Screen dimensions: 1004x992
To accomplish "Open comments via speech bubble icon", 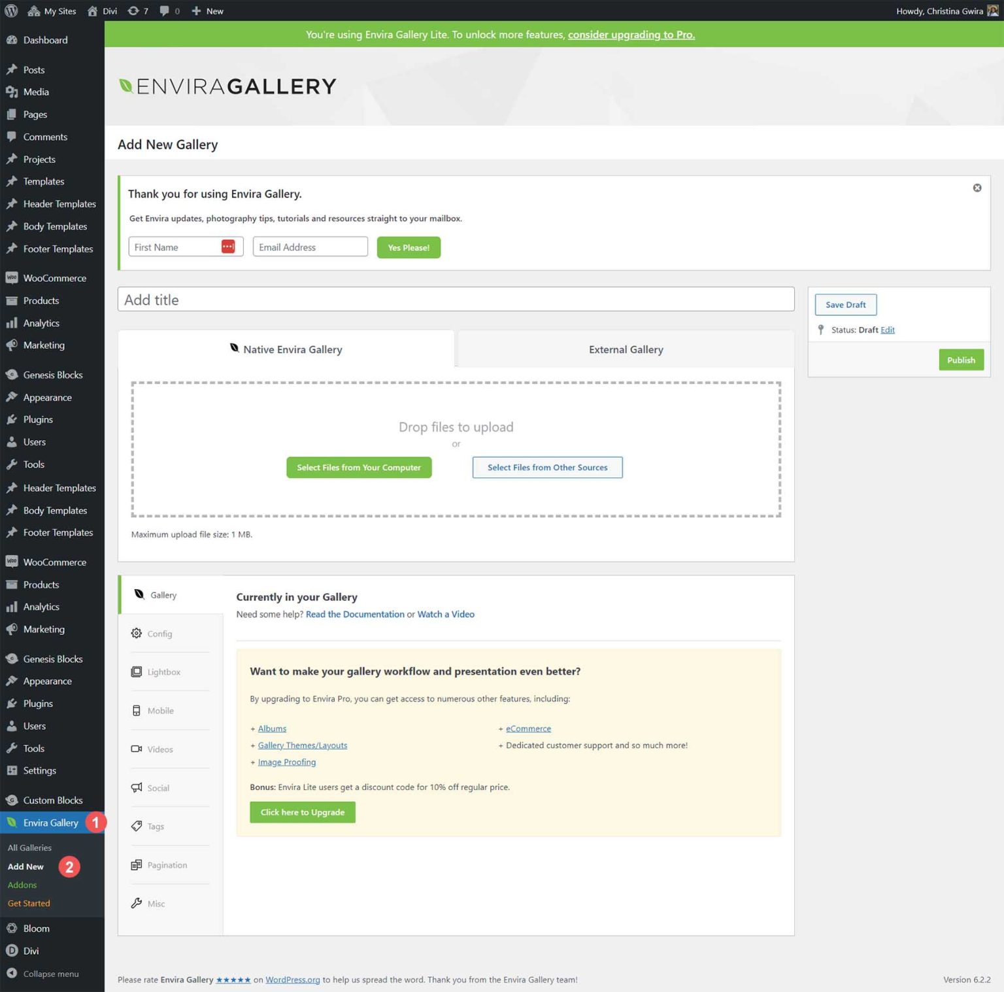I will point(165,10).
